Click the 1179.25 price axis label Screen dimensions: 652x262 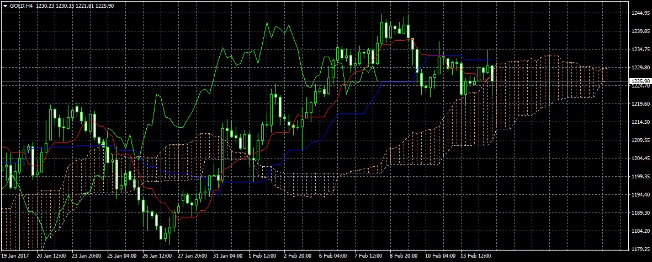[x=640, y=249]
